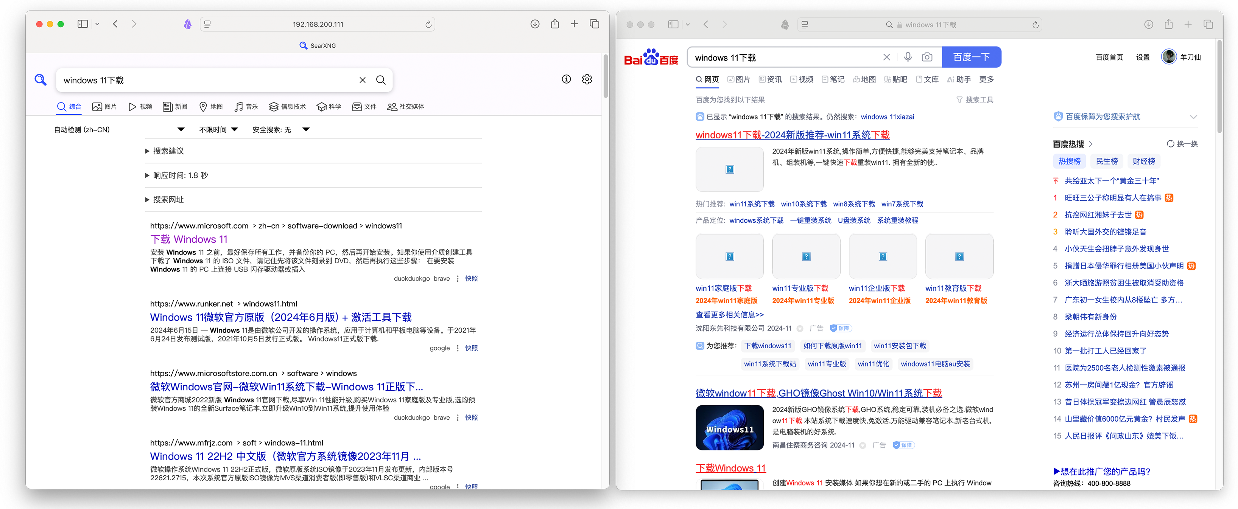The height and width of the screenshot is (509, 1238).
Task: Open SearXNG info page icon
Action: click(567, 79)
